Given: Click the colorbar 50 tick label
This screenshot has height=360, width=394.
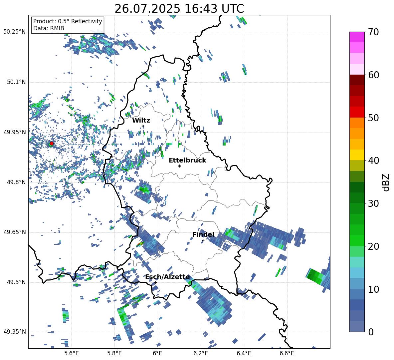Looking at the screenshot, I should pyautogui.click(x=373, y=118).
